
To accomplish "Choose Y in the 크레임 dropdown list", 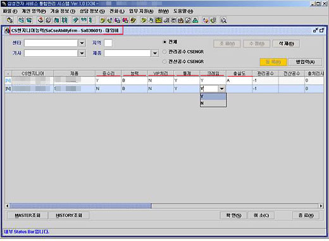I will tap(213, 96).
